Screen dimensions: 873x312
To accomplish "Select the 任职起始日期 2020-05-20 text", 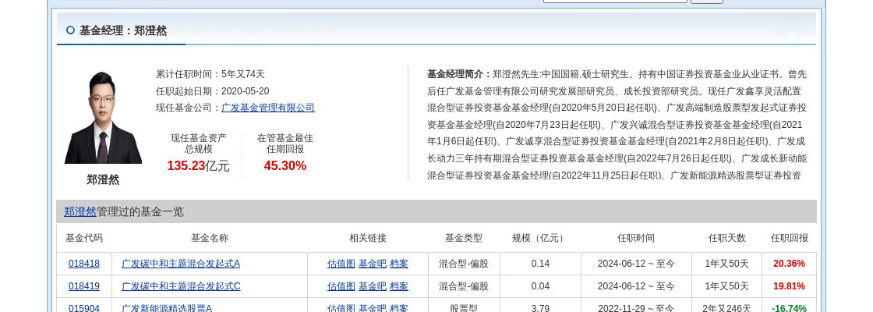I will click(213, 90).
